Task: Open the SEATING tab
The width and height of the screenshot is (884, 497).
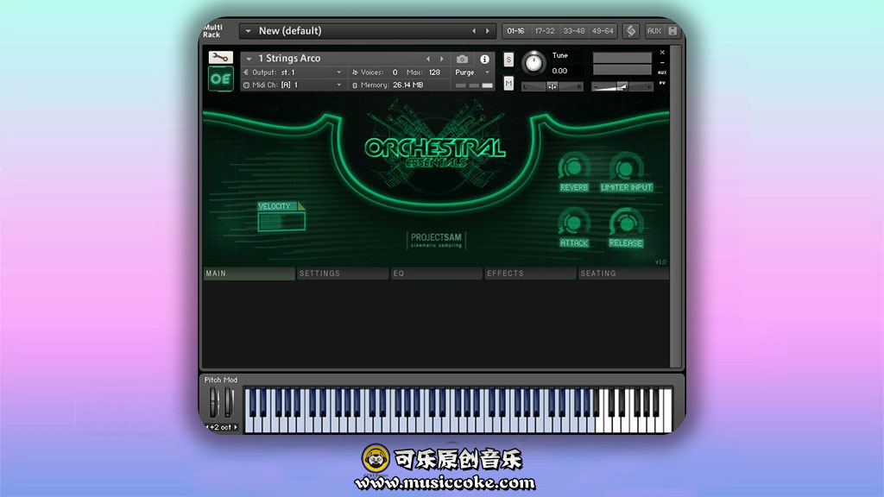Action: pos(623,274)
